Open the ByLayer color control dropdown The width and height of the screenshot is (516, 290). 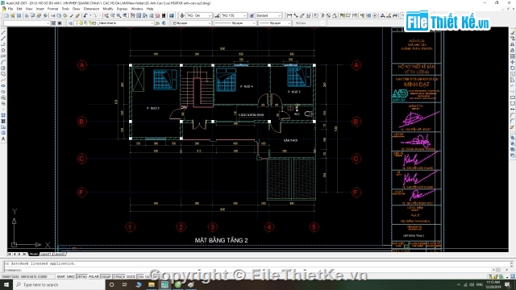(x=192, y=23)
